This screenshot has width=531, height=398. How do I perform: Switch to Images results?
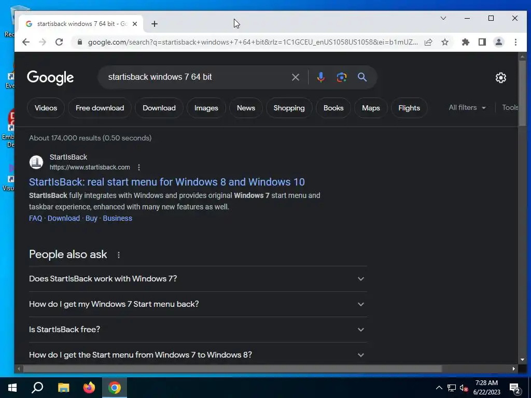pos(206,108)
